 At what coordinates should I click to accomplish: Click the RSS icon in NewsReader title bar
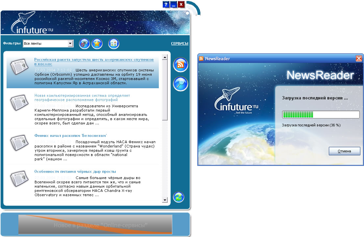point(201,59)
